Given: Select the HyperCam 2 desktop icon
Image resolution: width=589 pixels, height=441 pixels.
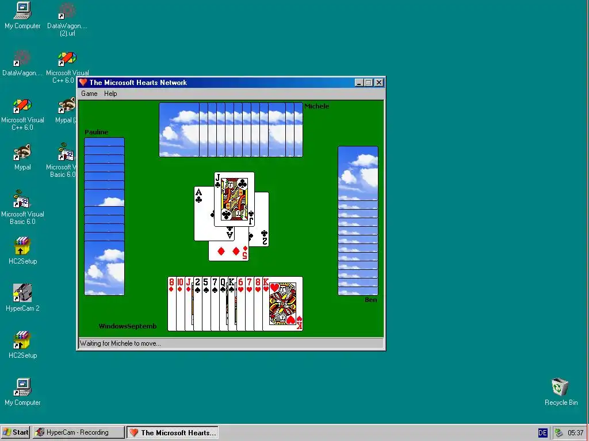Looking at the screenshot, I should (x=22, y=298).
